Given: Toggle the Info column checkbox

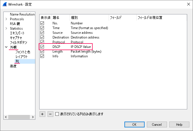Looking at the screenshot, I should click(x=42, y=56).
